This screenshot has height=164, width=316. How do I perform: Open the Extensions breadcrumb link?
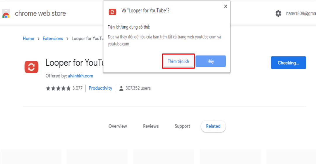(53, 39)
